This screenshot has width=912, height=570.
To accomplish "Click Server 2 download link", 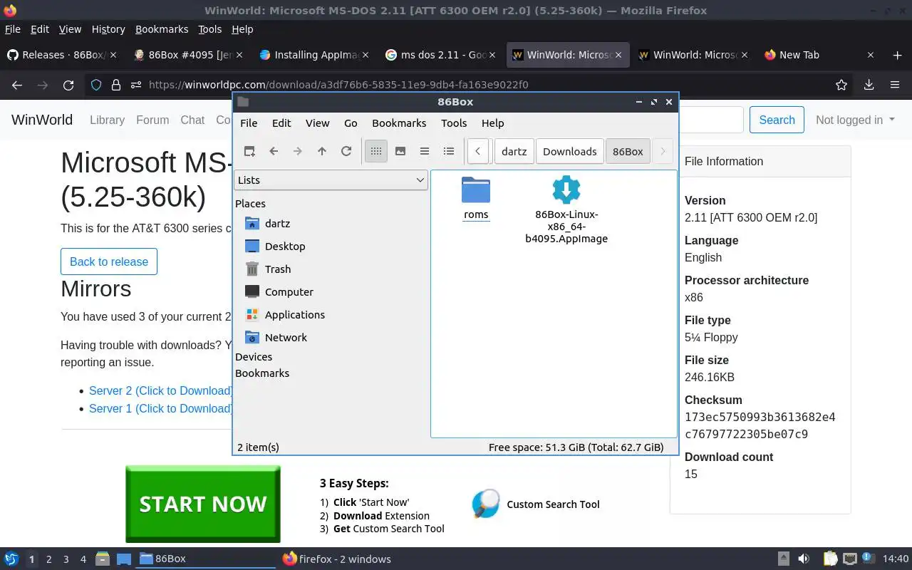I will pos(161,390).
